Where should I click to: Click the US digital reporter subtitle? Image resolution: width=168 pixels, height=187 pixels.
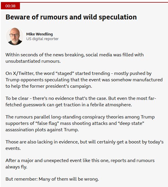pos(42,39)
